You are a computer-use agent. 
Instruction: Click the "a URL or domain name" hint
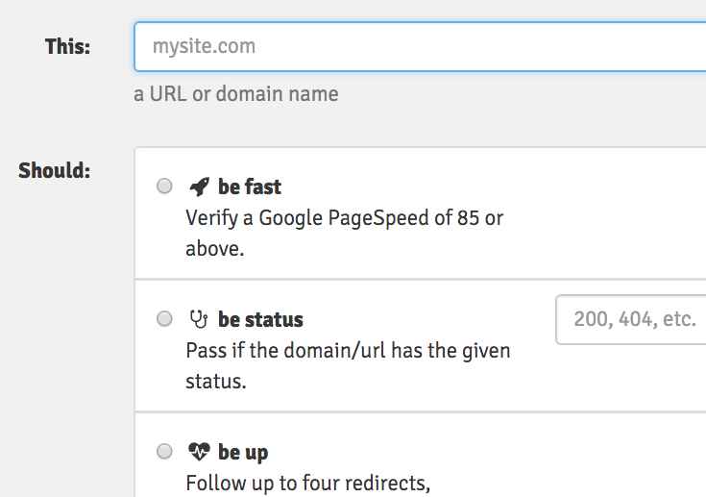tap(236, 94)
